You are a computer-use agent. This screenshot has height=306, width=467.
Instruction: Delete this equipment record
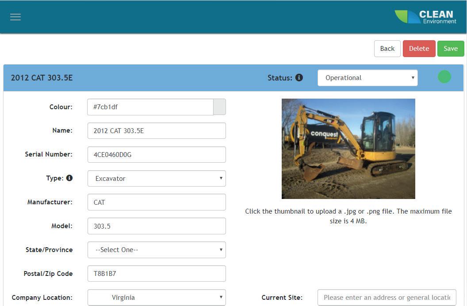click(x=419, y=49)
